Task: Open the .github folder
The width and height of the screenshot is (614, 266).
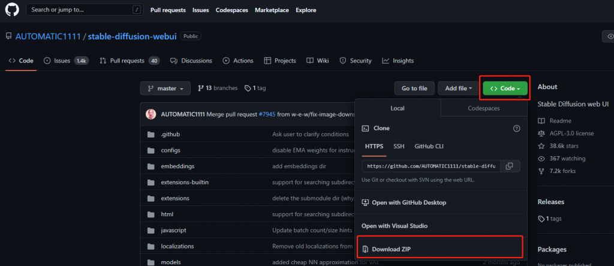Action: pos(170,134)
